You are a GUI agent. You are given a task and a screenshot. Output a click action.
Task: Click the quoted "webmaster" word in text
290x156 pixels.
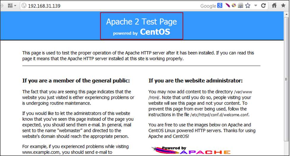pyautogui.click(x=69, y=131)
